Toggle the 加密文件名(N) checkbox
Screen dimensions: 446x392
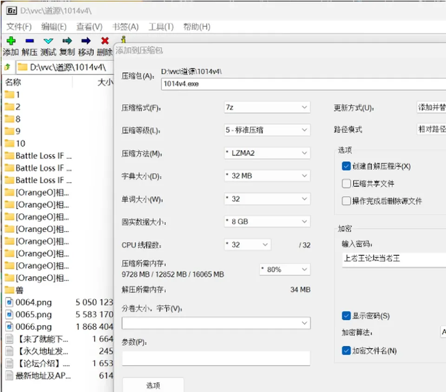point(346,351)
